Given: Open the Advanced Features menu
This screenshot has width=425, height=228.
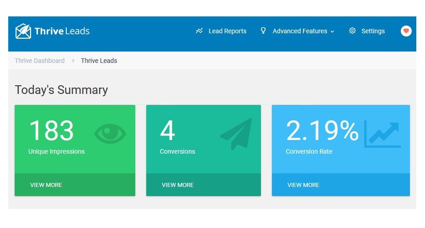Looking at the screenshot, I should [300, 31].
